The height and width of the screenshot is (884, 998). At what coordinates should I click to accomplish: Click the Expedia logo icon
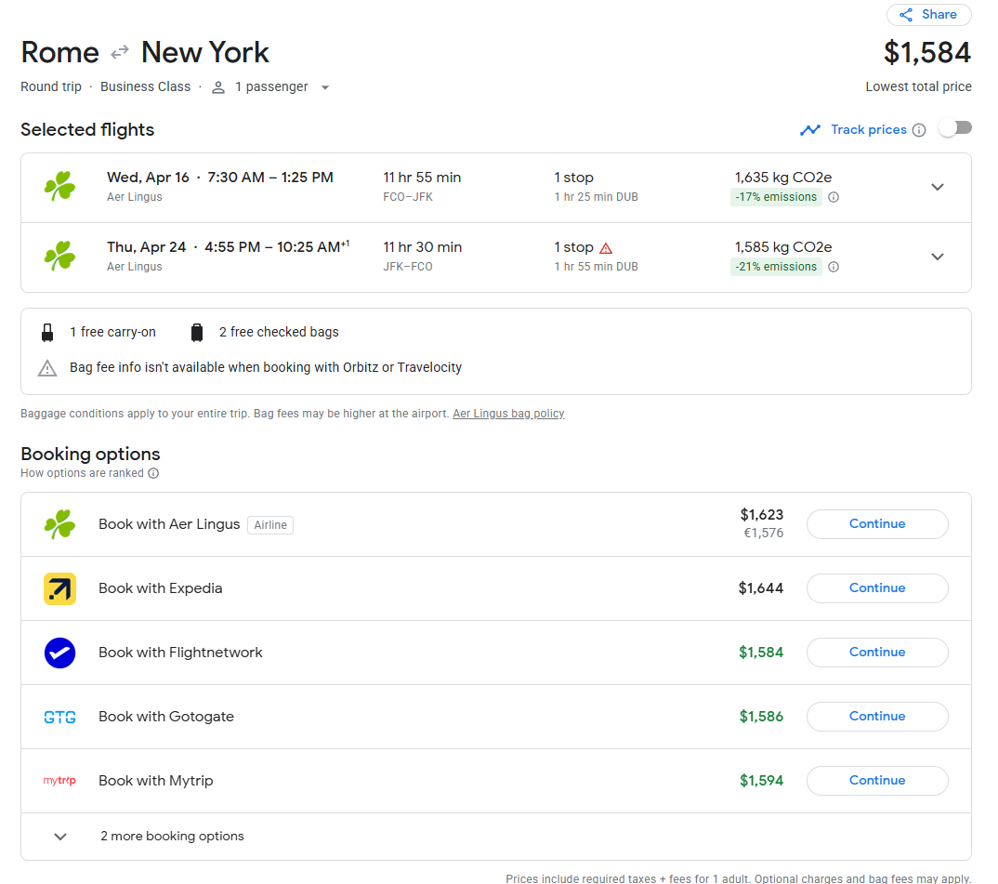(59, 588)
